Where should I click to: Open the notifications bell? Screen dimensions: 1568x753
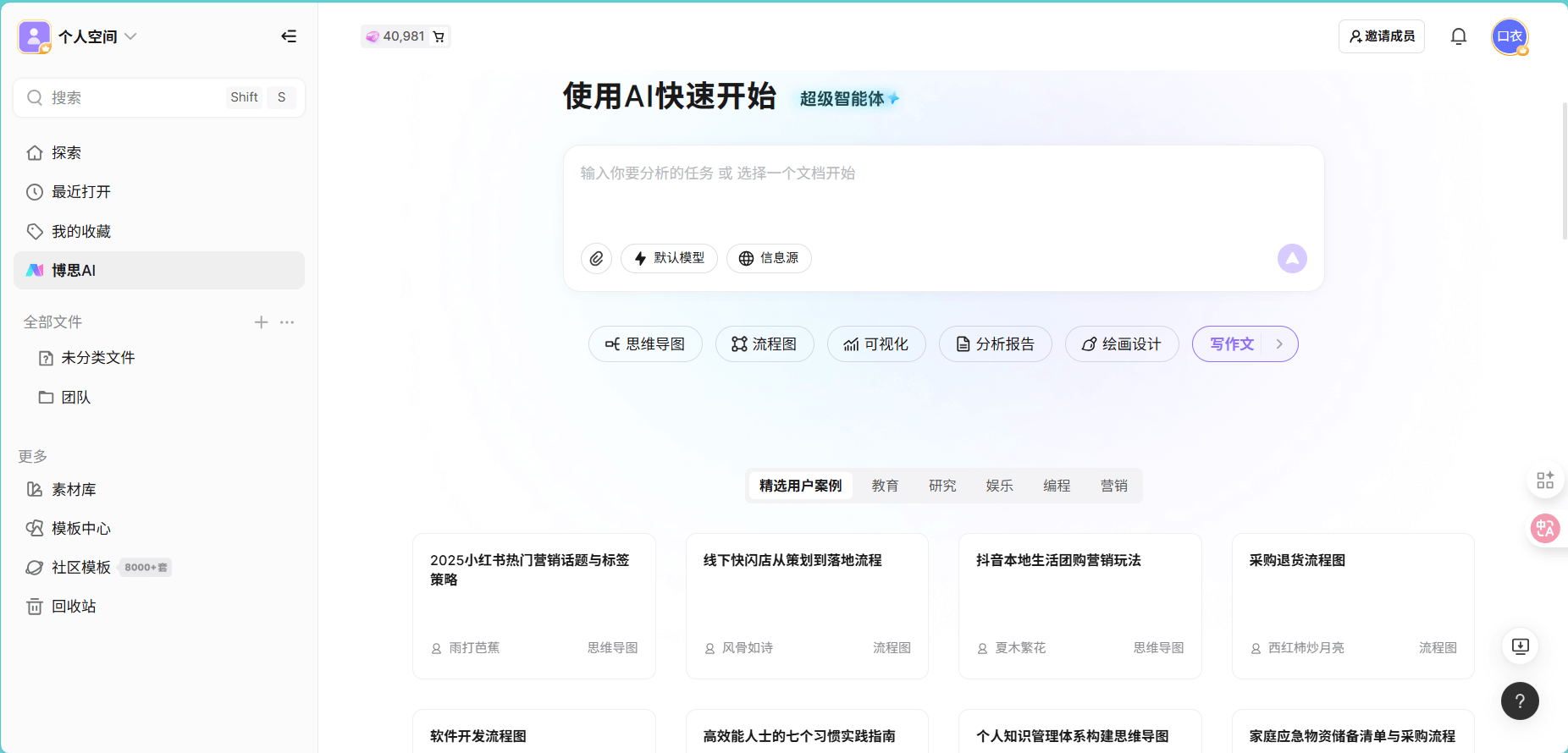[1458, 36]
